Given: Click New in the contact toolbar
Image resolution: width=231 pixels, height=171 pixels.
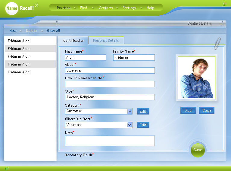Looking at the screenshot, I should pyautogui.click(x=13, y=31).
